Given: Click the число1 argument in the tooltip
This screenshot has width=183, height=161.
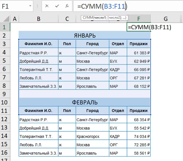Looking at the screenshot, I should tap(100, 18).
